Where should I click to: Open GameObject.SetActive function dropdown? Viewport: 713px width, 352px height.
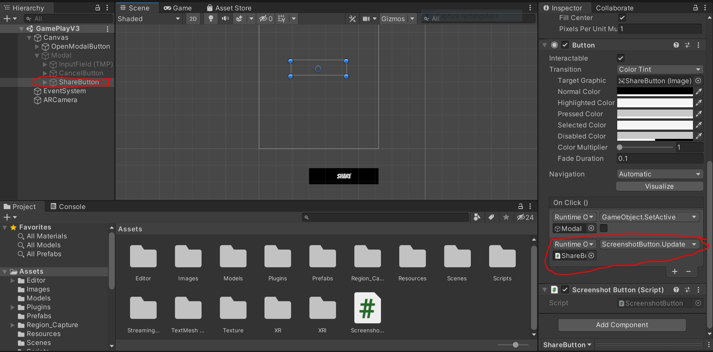coord(649,217)
